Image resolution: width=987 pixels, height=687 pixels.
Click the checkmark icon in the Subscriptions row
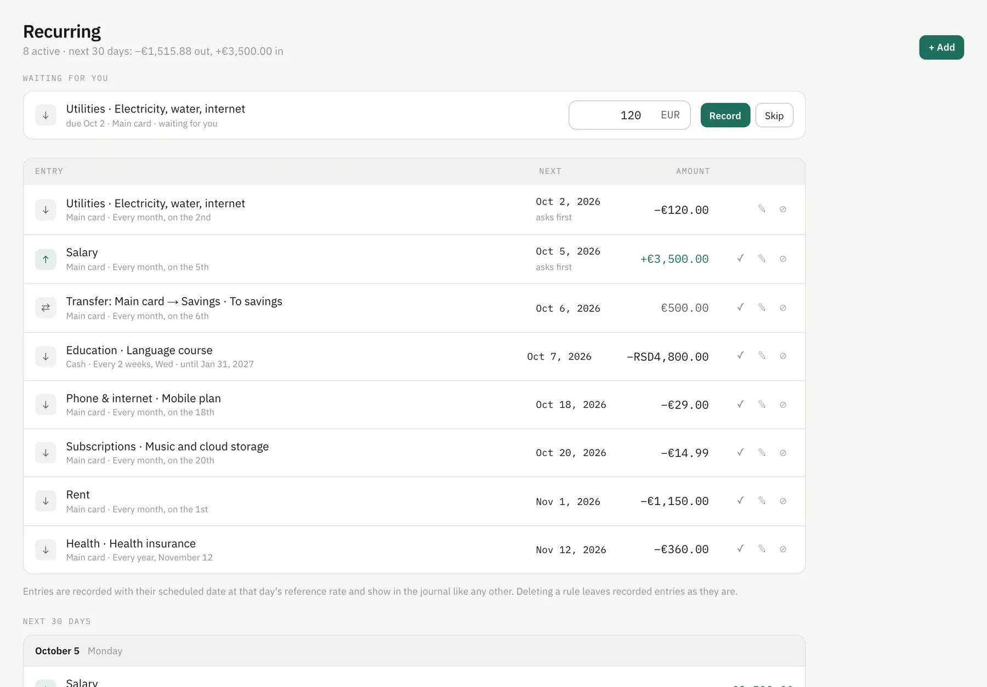click(740, 453)
